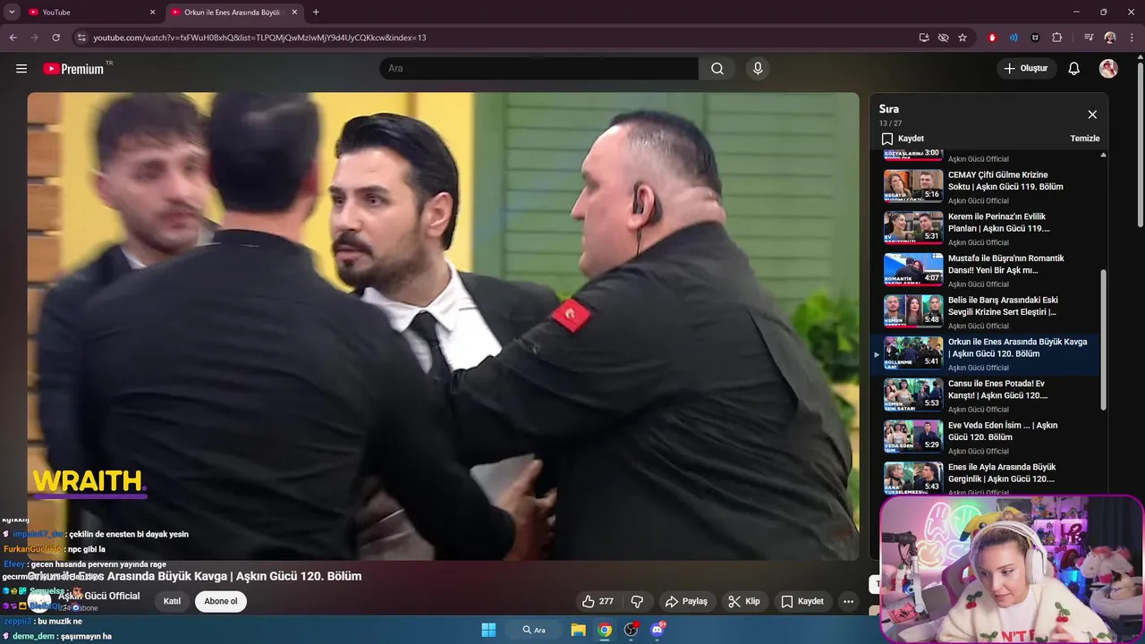
Task: Click the search magnifier button
Action: 717,69
